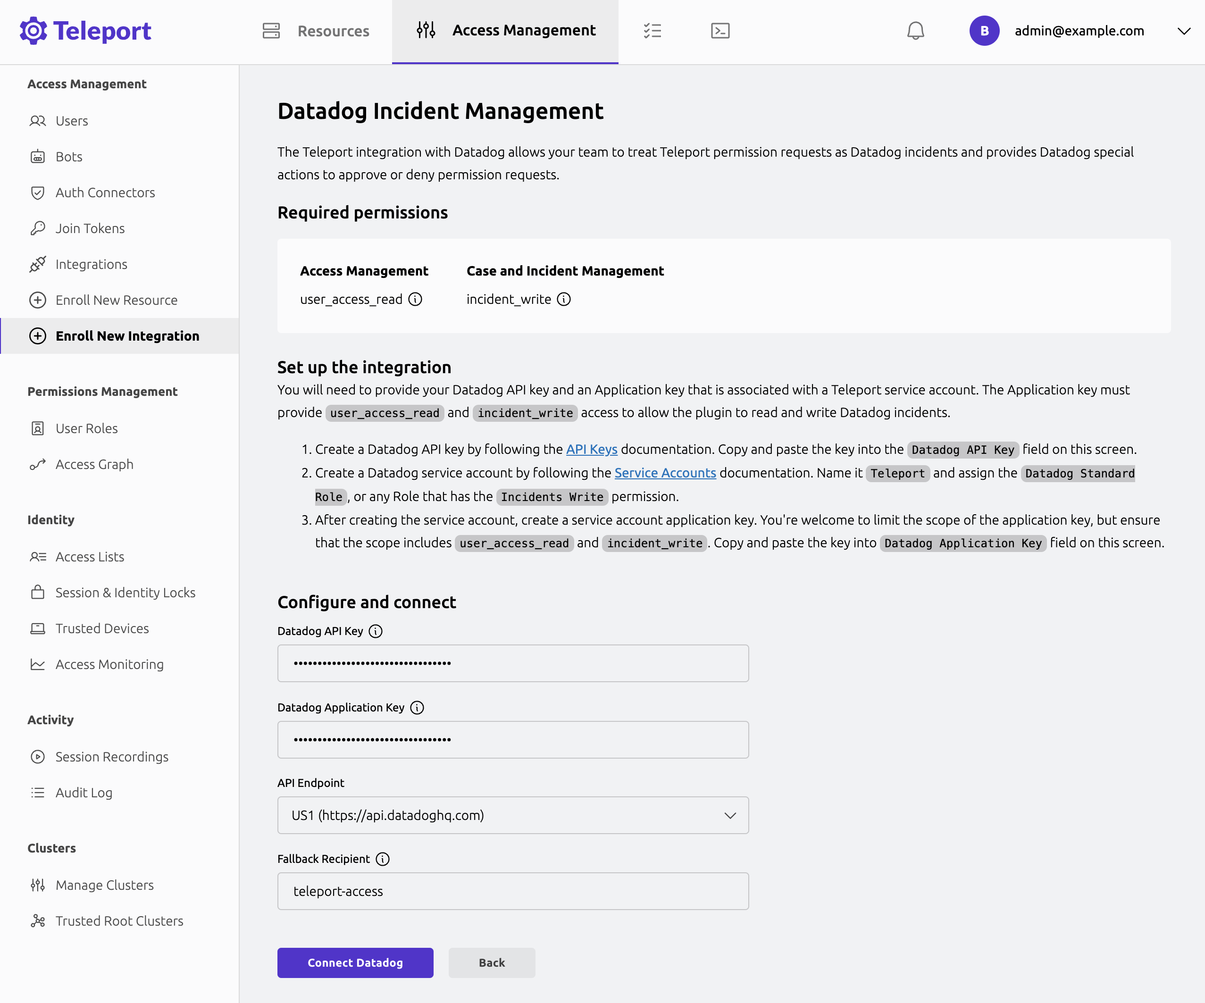Click inside the Fallback Recipient text field
Screen dimensions: 1205x1003
512,891
